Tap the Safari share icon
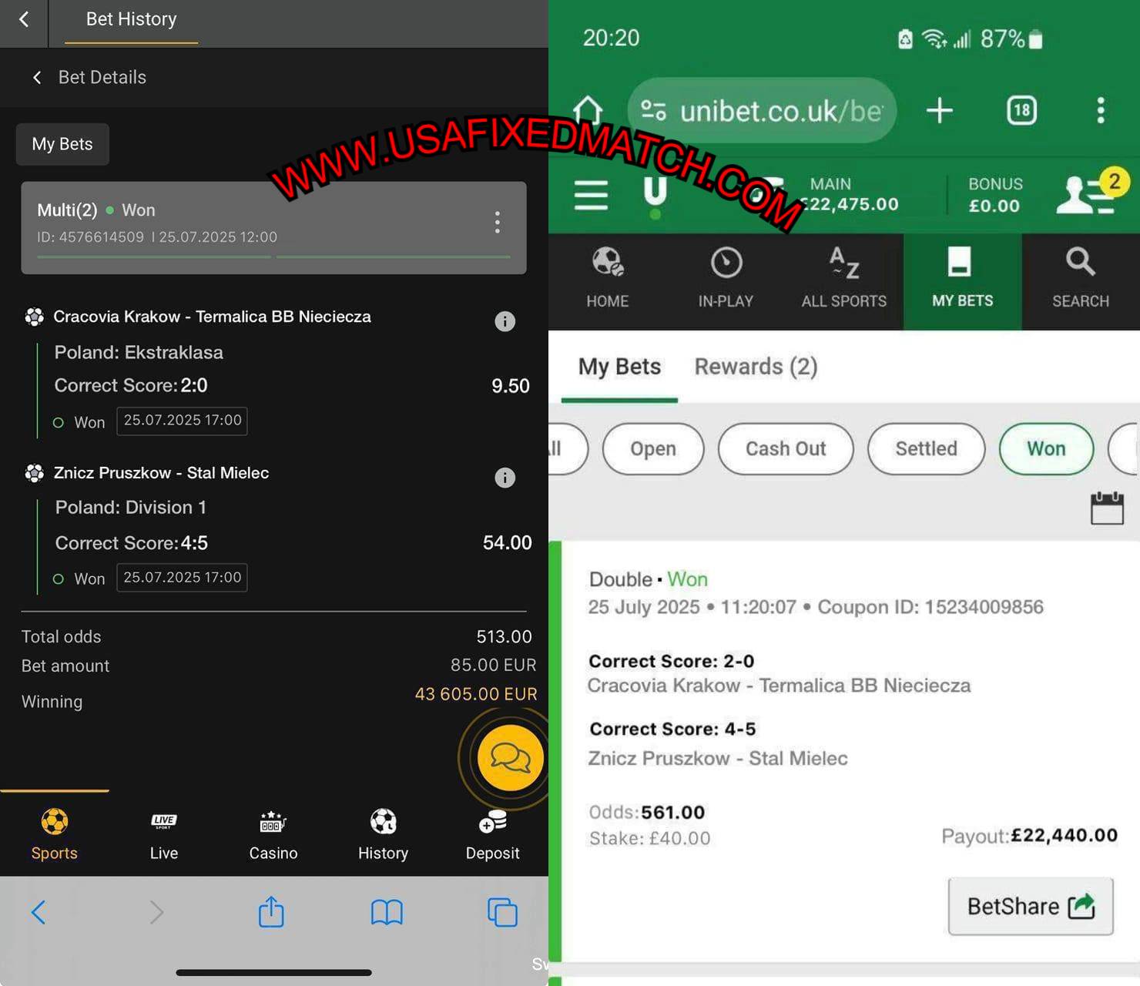 [271, 911]
